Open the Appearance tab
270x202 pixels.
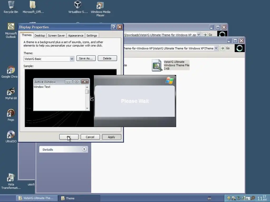coord(76,36)
